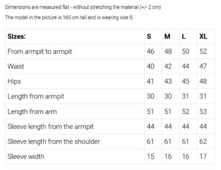Click the dimensions measured flat note text
Image resolution: width=221 pixels, height=170 pixels.
pyautogui.click(x=83, y=7)
